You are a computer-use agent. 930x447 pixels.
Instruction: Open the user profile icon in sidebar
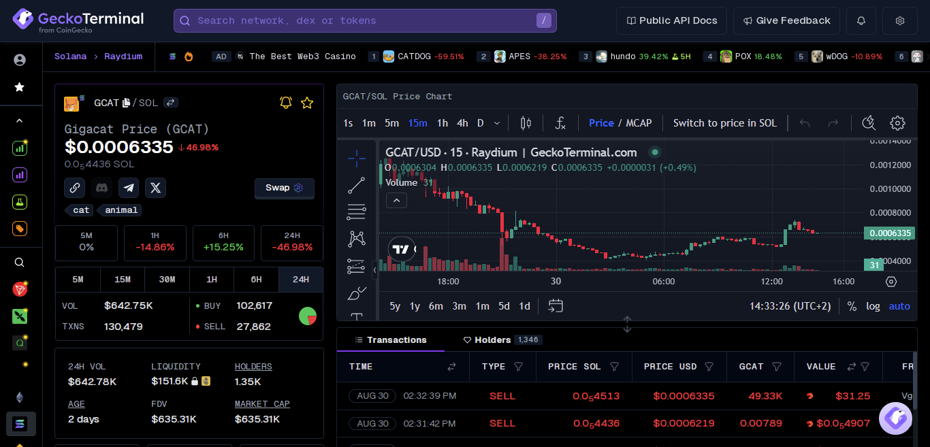tap(20, 60)
